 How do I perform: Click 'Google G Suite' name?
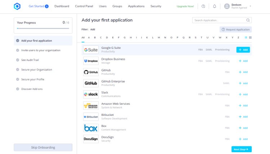[111, 48]
